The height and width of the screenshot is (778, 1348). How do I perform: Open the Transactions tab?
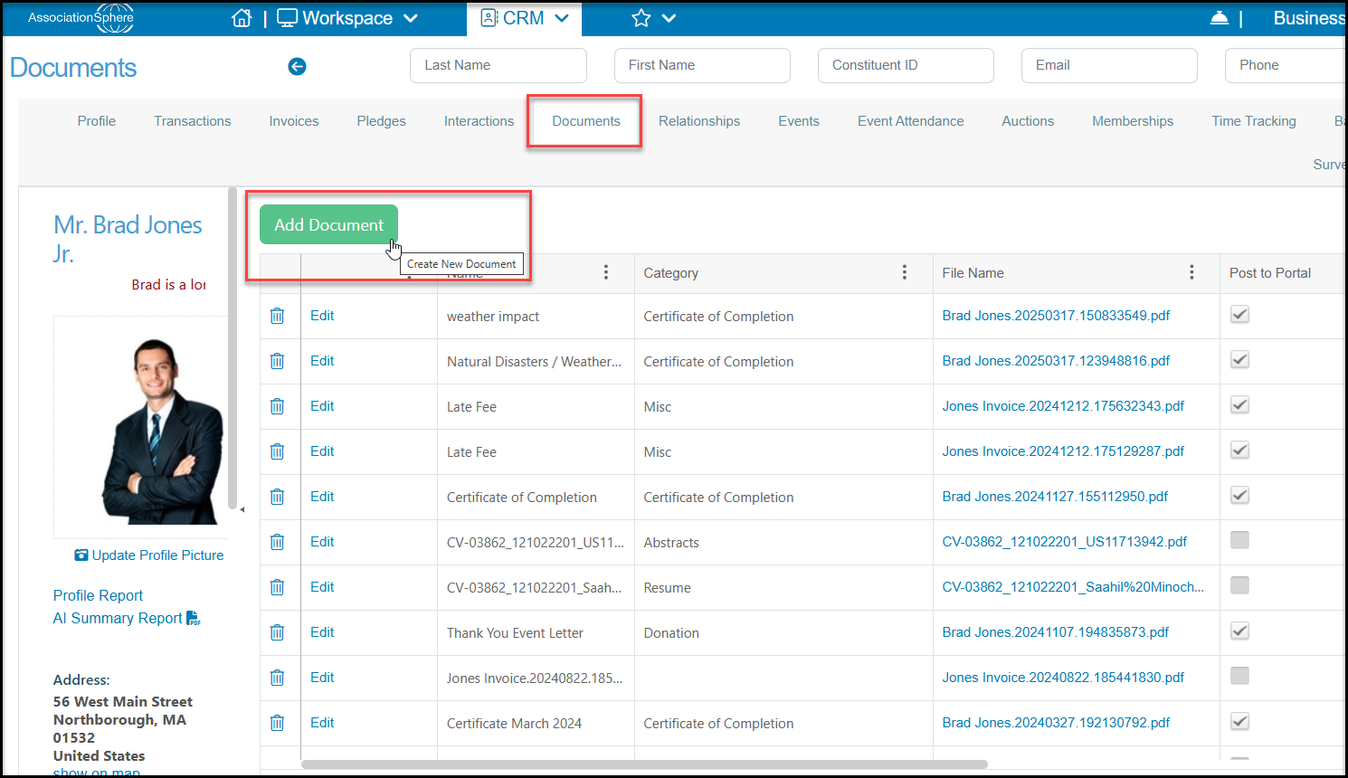tap(192, 121)
